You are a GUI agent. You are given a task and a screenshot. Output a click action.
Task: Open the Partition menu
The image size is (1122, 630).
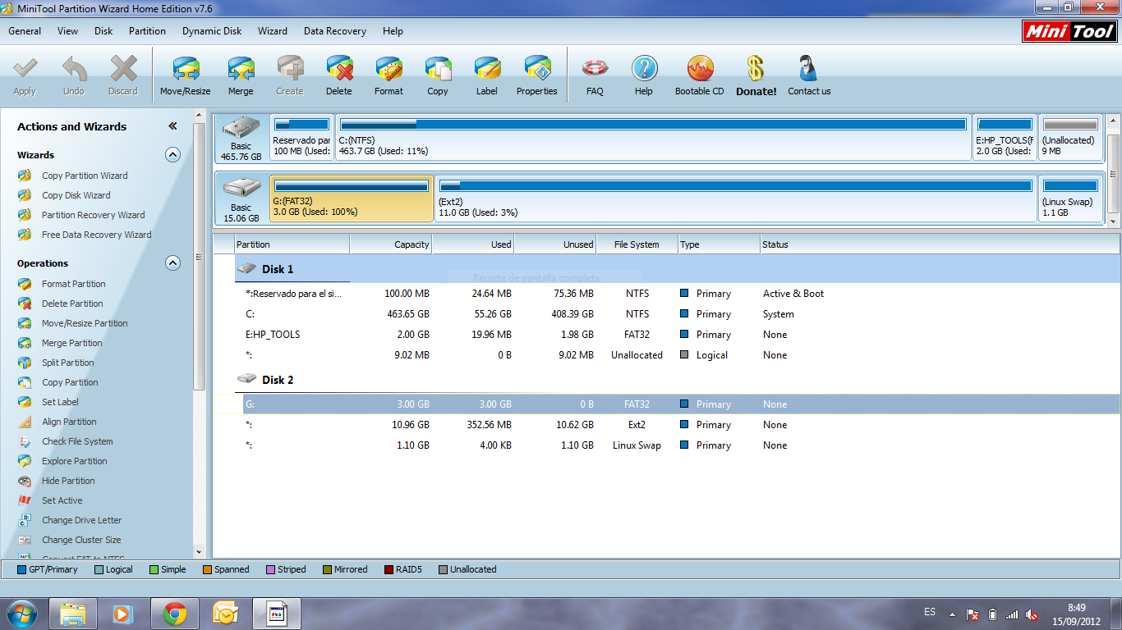click(x=147, y=31)
